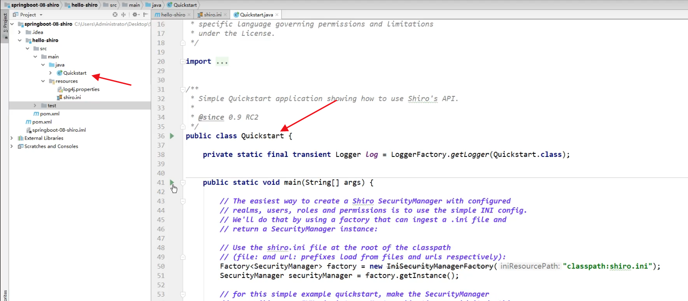Image resolution: width=688 pixels, height=301 pixels.
Task: Click the Scroll from Source target icon
Action: click(115, 15)
